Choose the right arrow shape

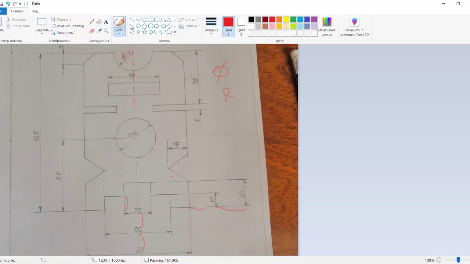pyautogui.click(x=157, y=26)
